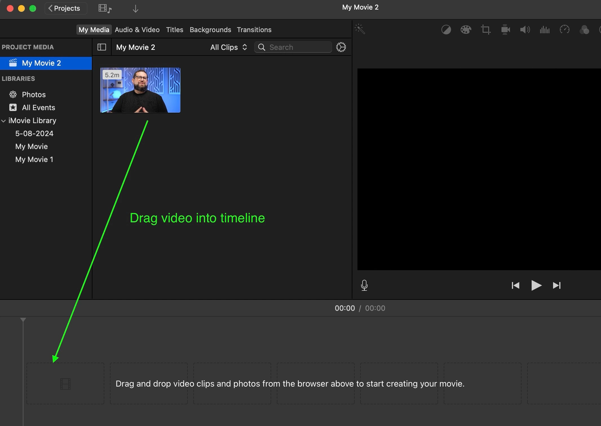Click the Backgrounds menu item

[210, 30]
